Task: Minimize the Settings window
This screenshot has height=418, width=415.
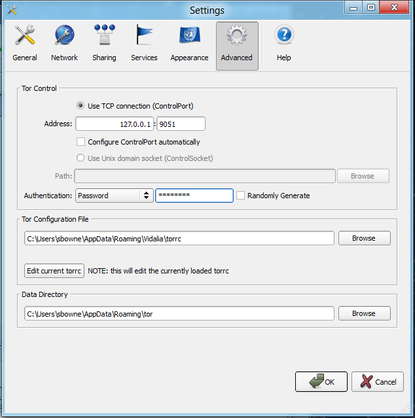Action: [x=353, y=7]
